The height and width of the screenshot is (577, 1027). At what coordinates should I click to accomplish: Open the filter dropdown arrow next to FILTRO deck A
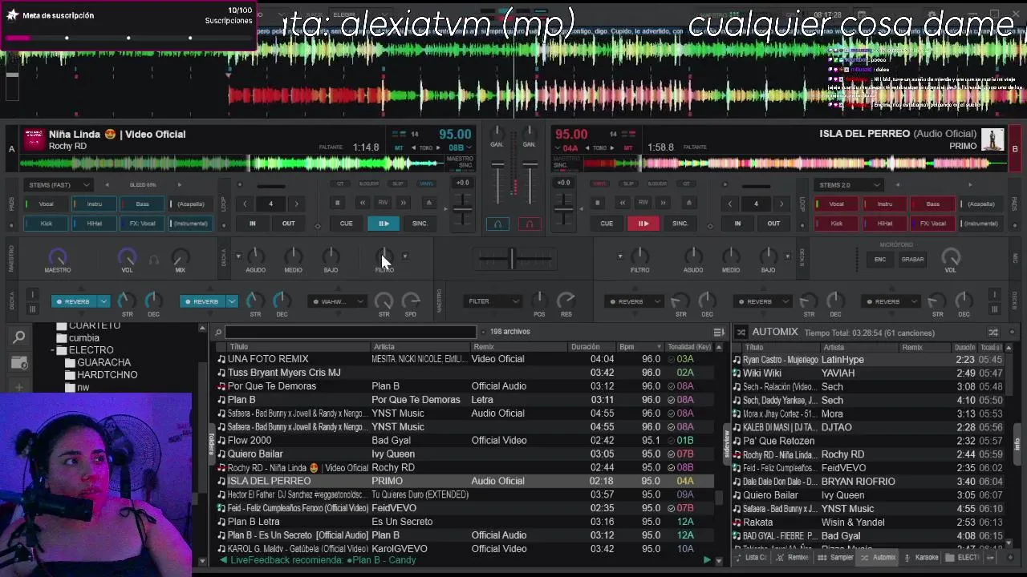[405, 256]
